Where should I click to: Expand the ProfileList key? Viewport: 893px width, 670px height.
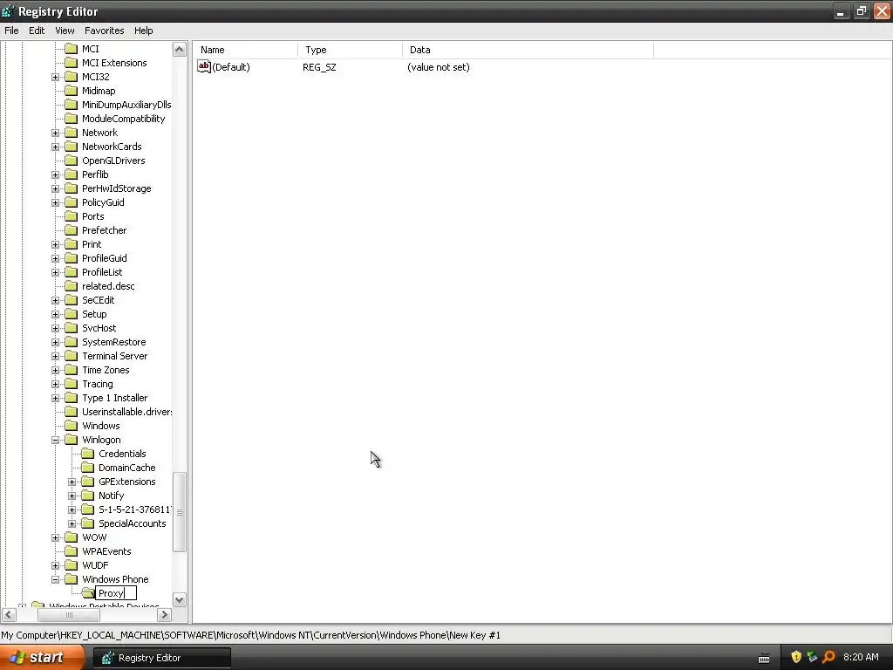55,272
